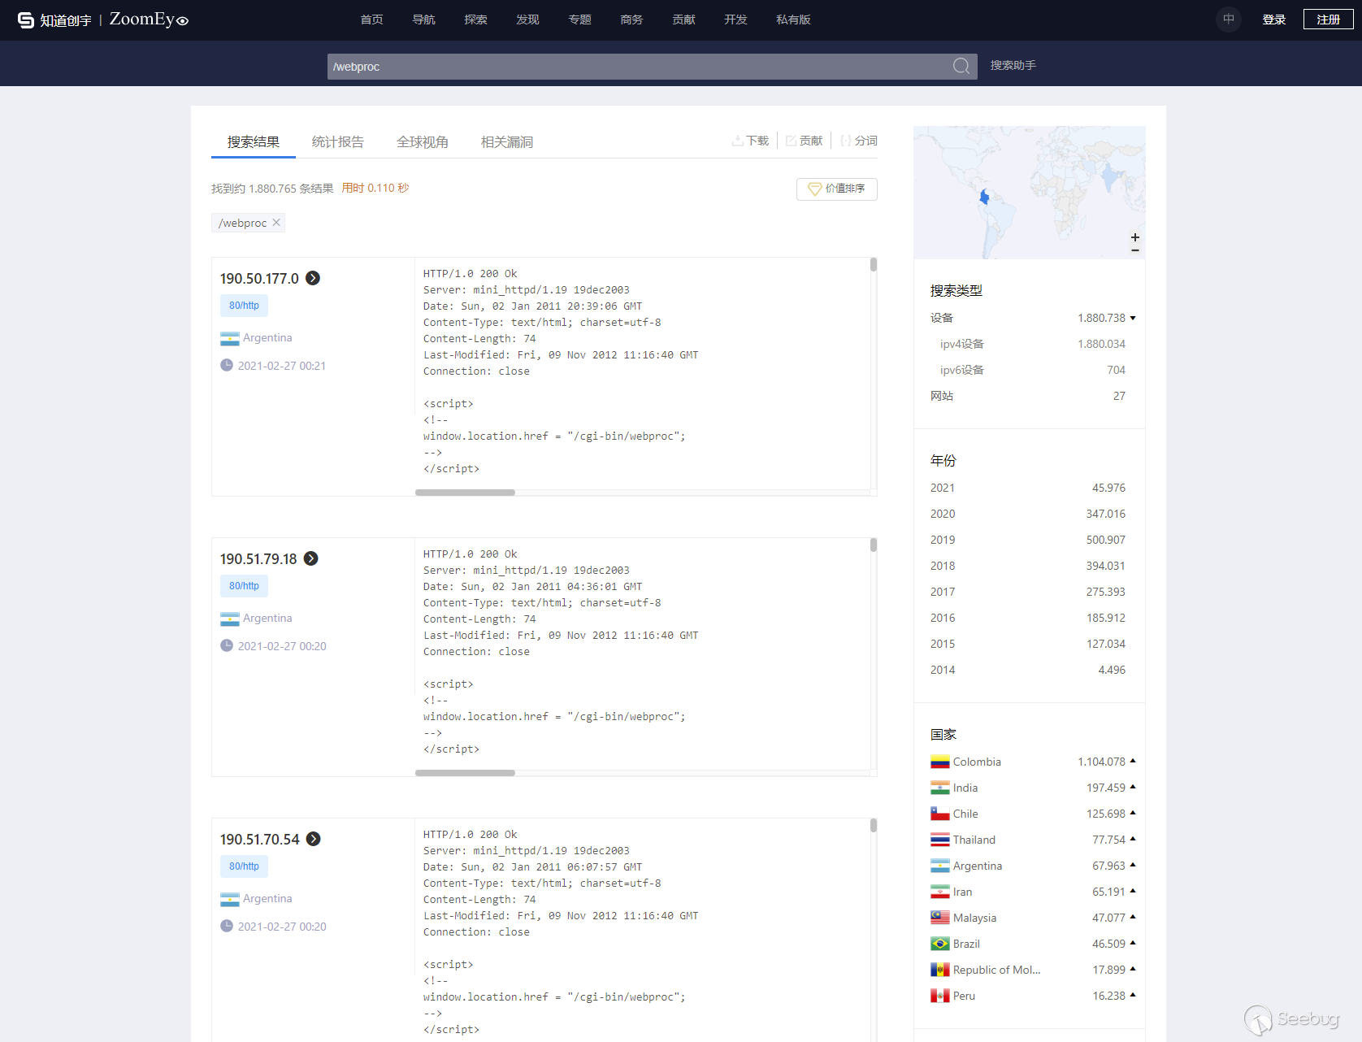
Task: Click the Brazil flag icon
Action: pos(940,944)
